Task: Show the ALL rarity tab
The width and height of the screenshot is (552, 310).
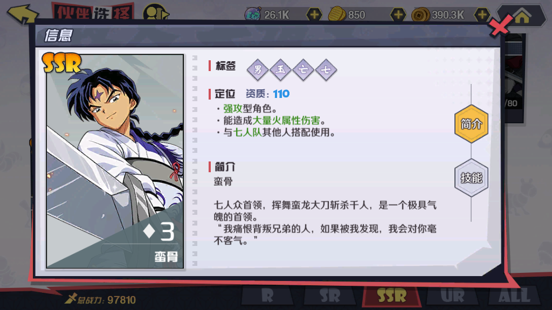Action: coord(514,295)
